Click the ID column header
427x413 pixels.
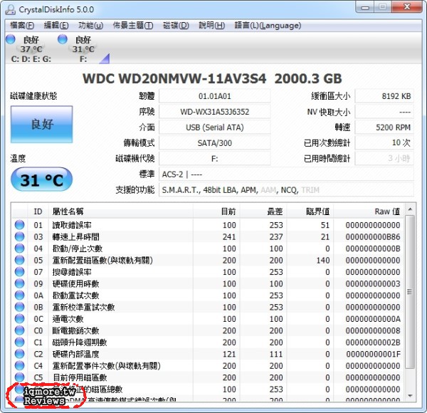click(38, 211)
